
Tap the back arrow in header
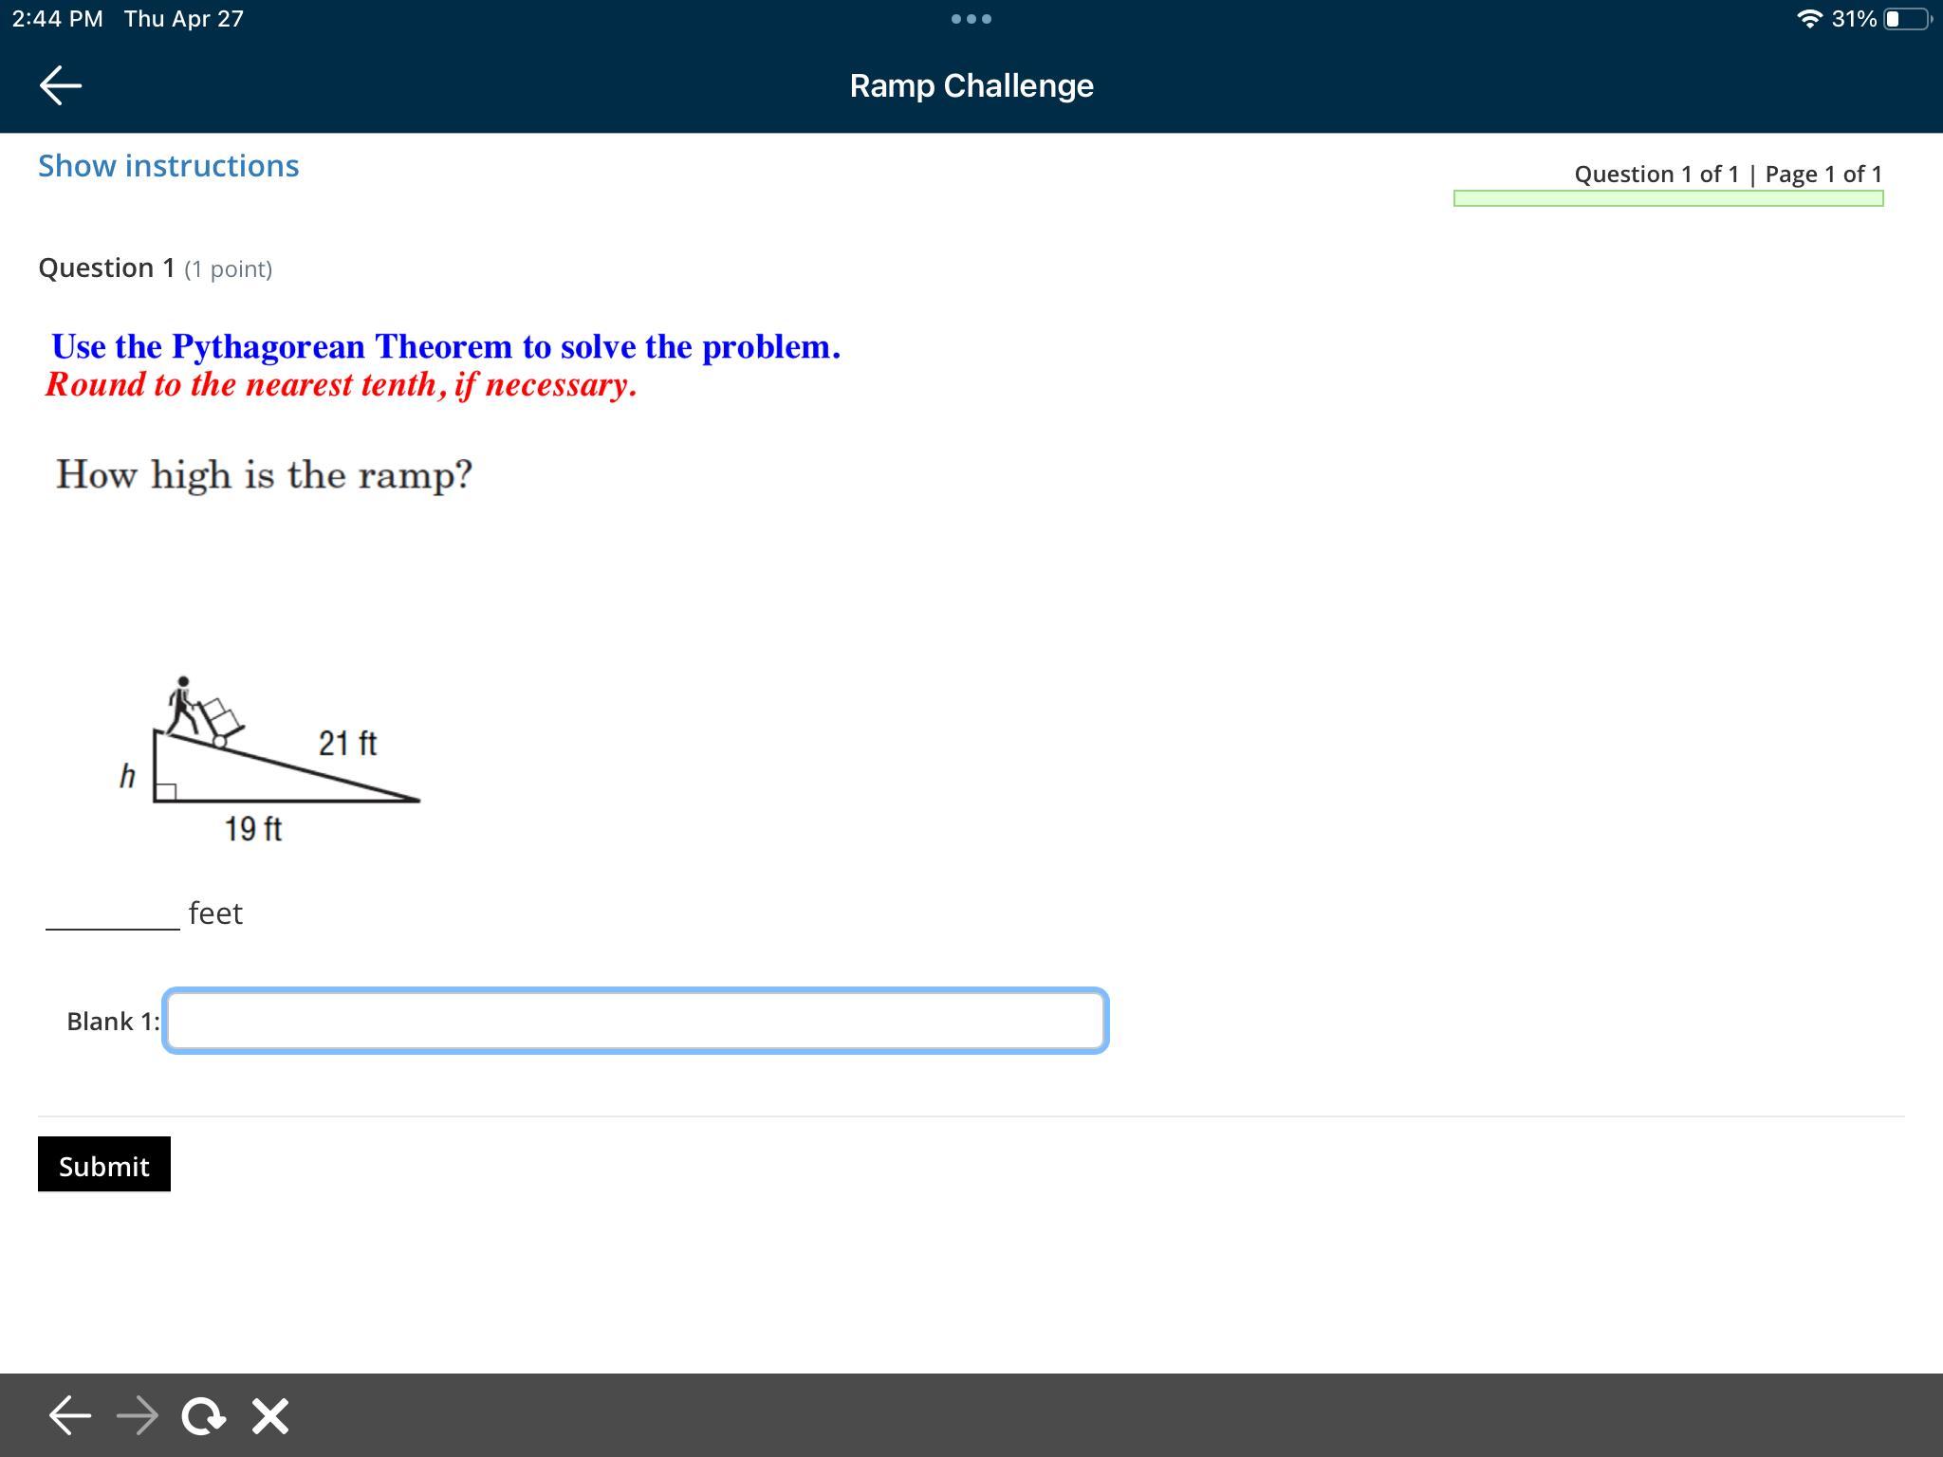click(x=61, y=85)
